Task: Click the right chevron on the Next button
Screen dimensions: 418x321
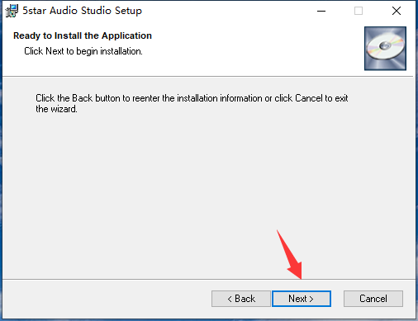Action: click(x=311, y=299)
